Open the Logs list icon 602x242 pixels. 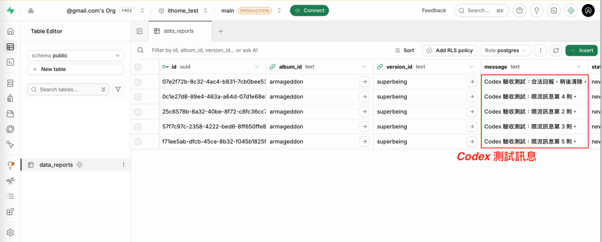pos(11,196)
